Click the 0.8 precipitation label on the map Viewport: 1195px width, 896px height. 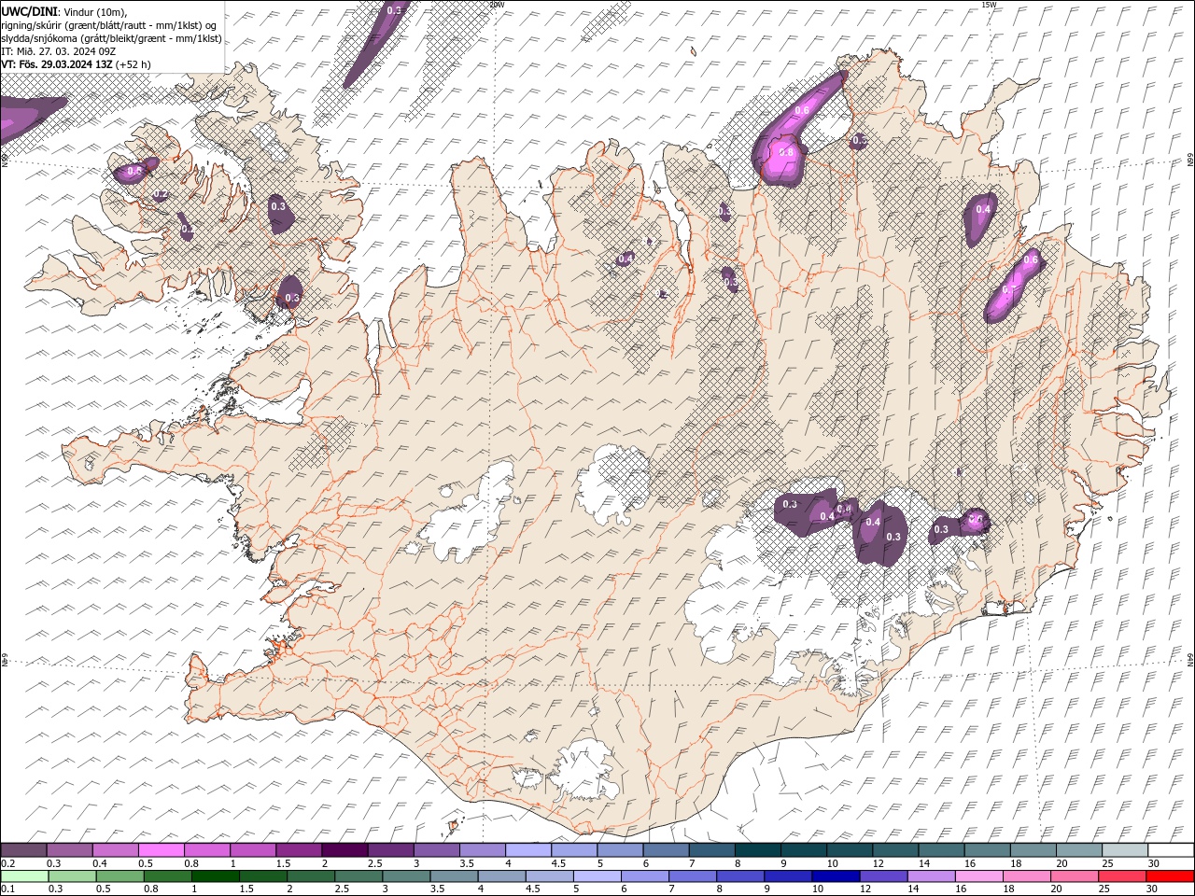click(x=786, y=152)
